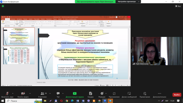Open the Дополнительно more menu

click(160, 95)
